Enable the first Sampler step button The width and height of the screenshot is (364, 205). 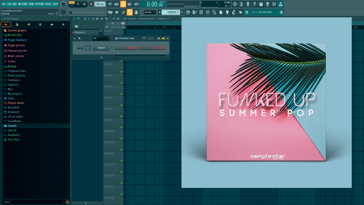pyautogui.click(x=116, y=48)
